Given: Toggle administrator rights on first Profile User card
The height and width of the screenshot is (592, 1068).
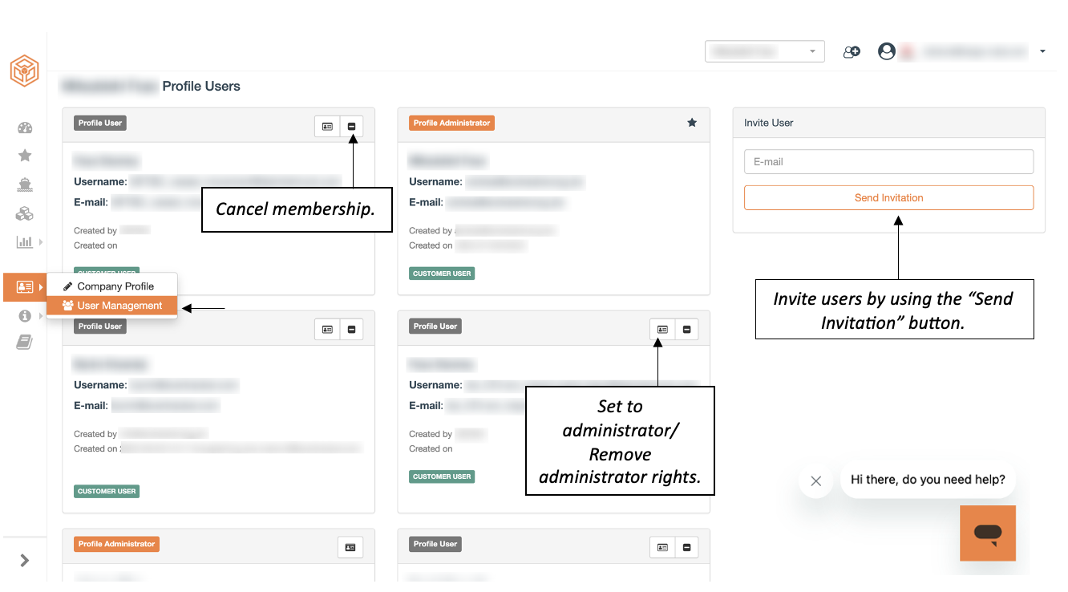Looking at the screenshot, I should tap(327, 126).
